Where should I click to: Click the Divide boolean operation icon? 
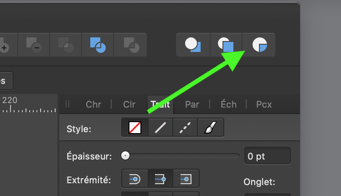pyautogui.click(x=130, y=45)
